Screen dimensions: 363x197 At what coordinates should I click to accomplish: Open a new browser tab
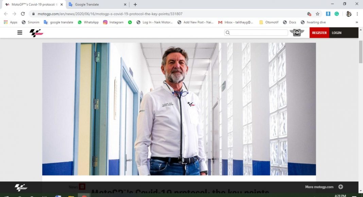(x=135, y=4)
